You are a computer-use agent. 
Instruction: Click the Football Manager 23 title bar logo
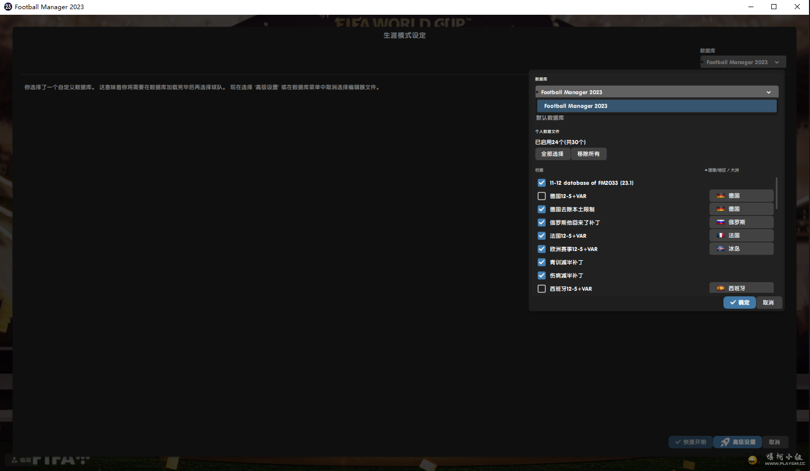(8, 7)
